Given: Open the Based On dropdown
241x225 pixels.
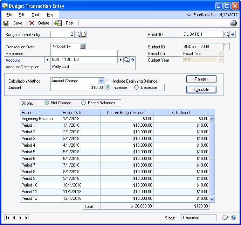Looking at the screenshot, I should [x=220, y=53].
